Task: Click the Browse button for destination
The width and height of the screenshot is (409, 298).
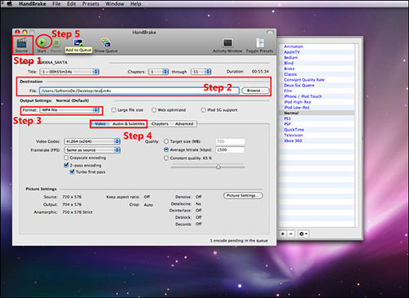Action: (x=255, y=91)
